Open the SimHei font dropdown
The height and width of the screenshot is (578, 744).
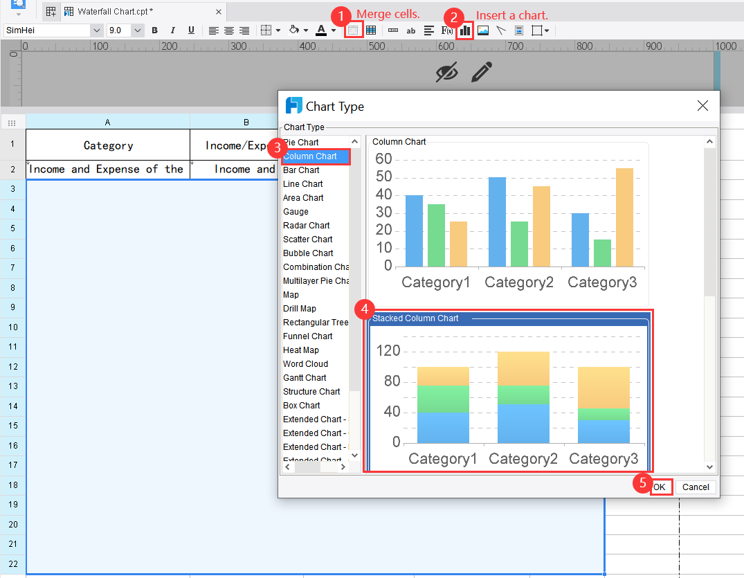(97, 30)
